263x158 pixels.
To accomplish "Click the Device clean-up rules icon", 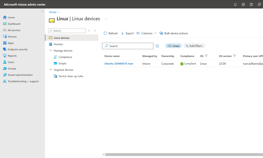I will tap(55, 76).
